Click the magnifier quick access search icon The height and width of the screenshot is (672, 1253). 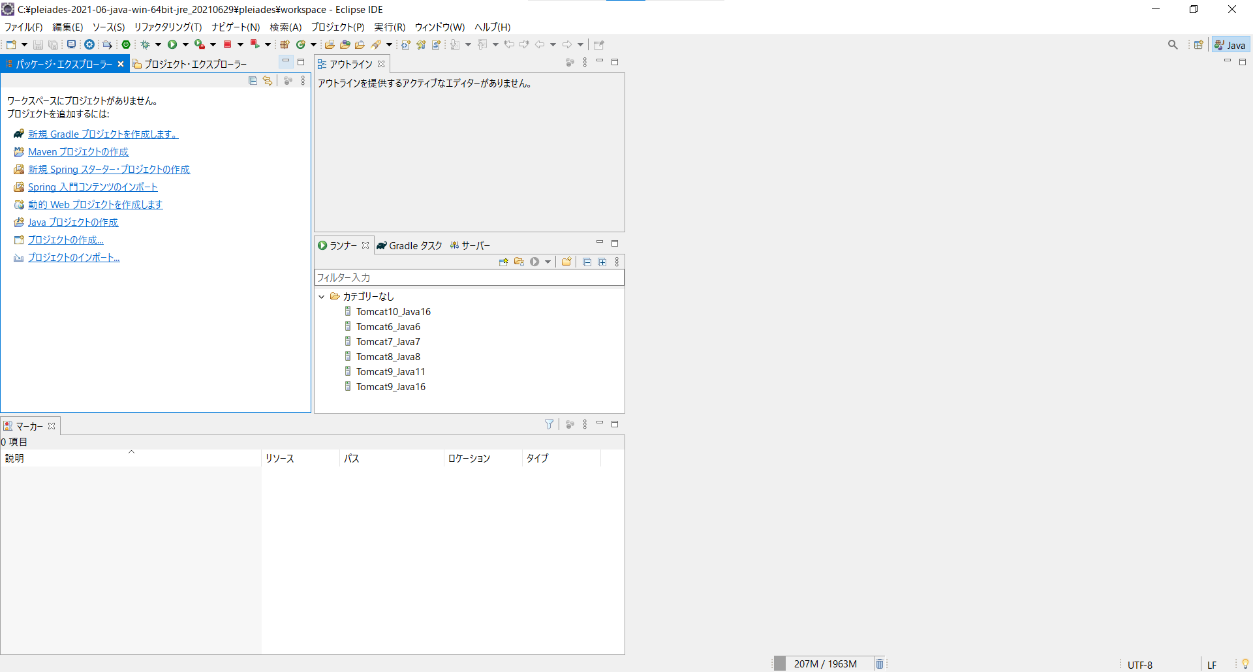pos(1173,44)
